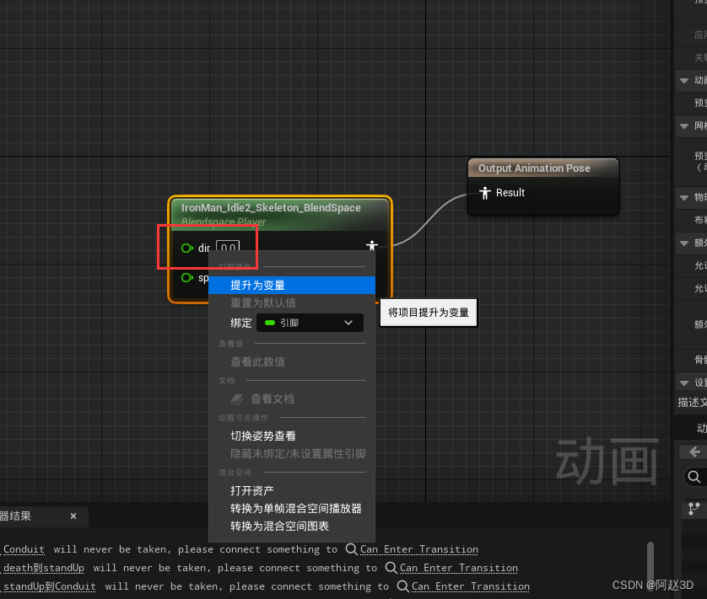Close the 器结果 tab
This screenshot has height=599, width=707.
(73, 516)
